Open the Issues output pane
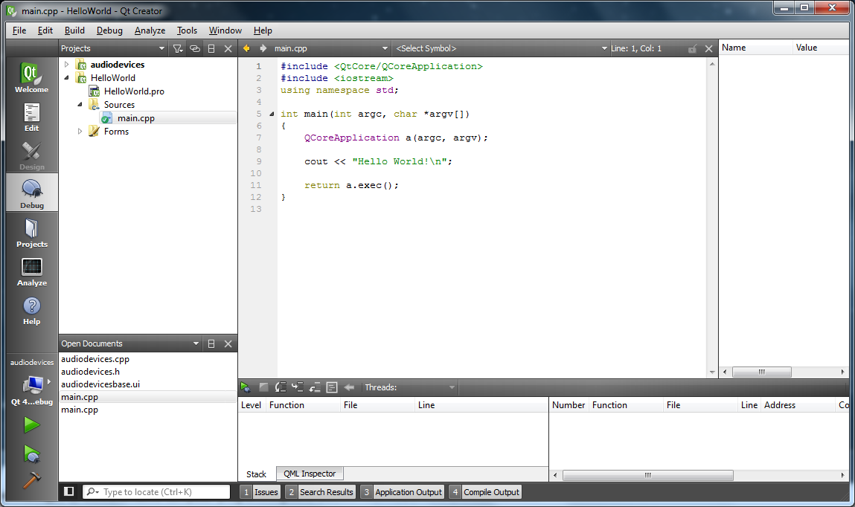The width and height of the screenshot is (855, 507). (x=260, y=491)
